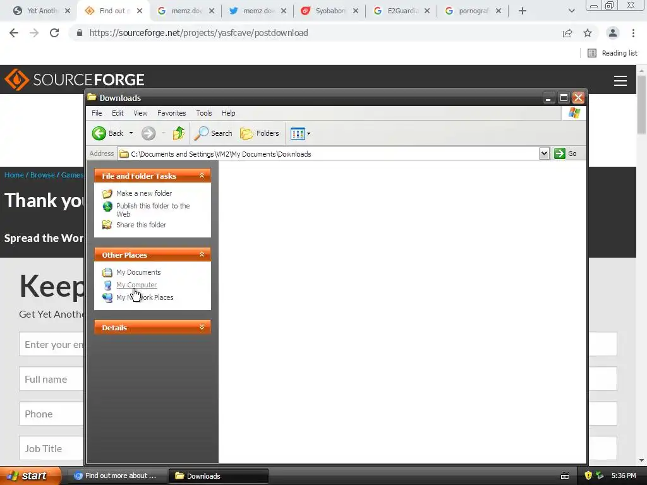Open Search in the Explorer toolbar
The image size is (647, 485).
tap(214, 133)
